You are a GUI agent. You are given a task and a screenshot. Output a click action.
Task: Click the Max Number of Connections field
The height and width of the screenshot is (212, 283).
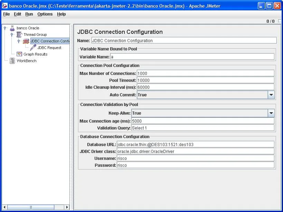point(205,73)
